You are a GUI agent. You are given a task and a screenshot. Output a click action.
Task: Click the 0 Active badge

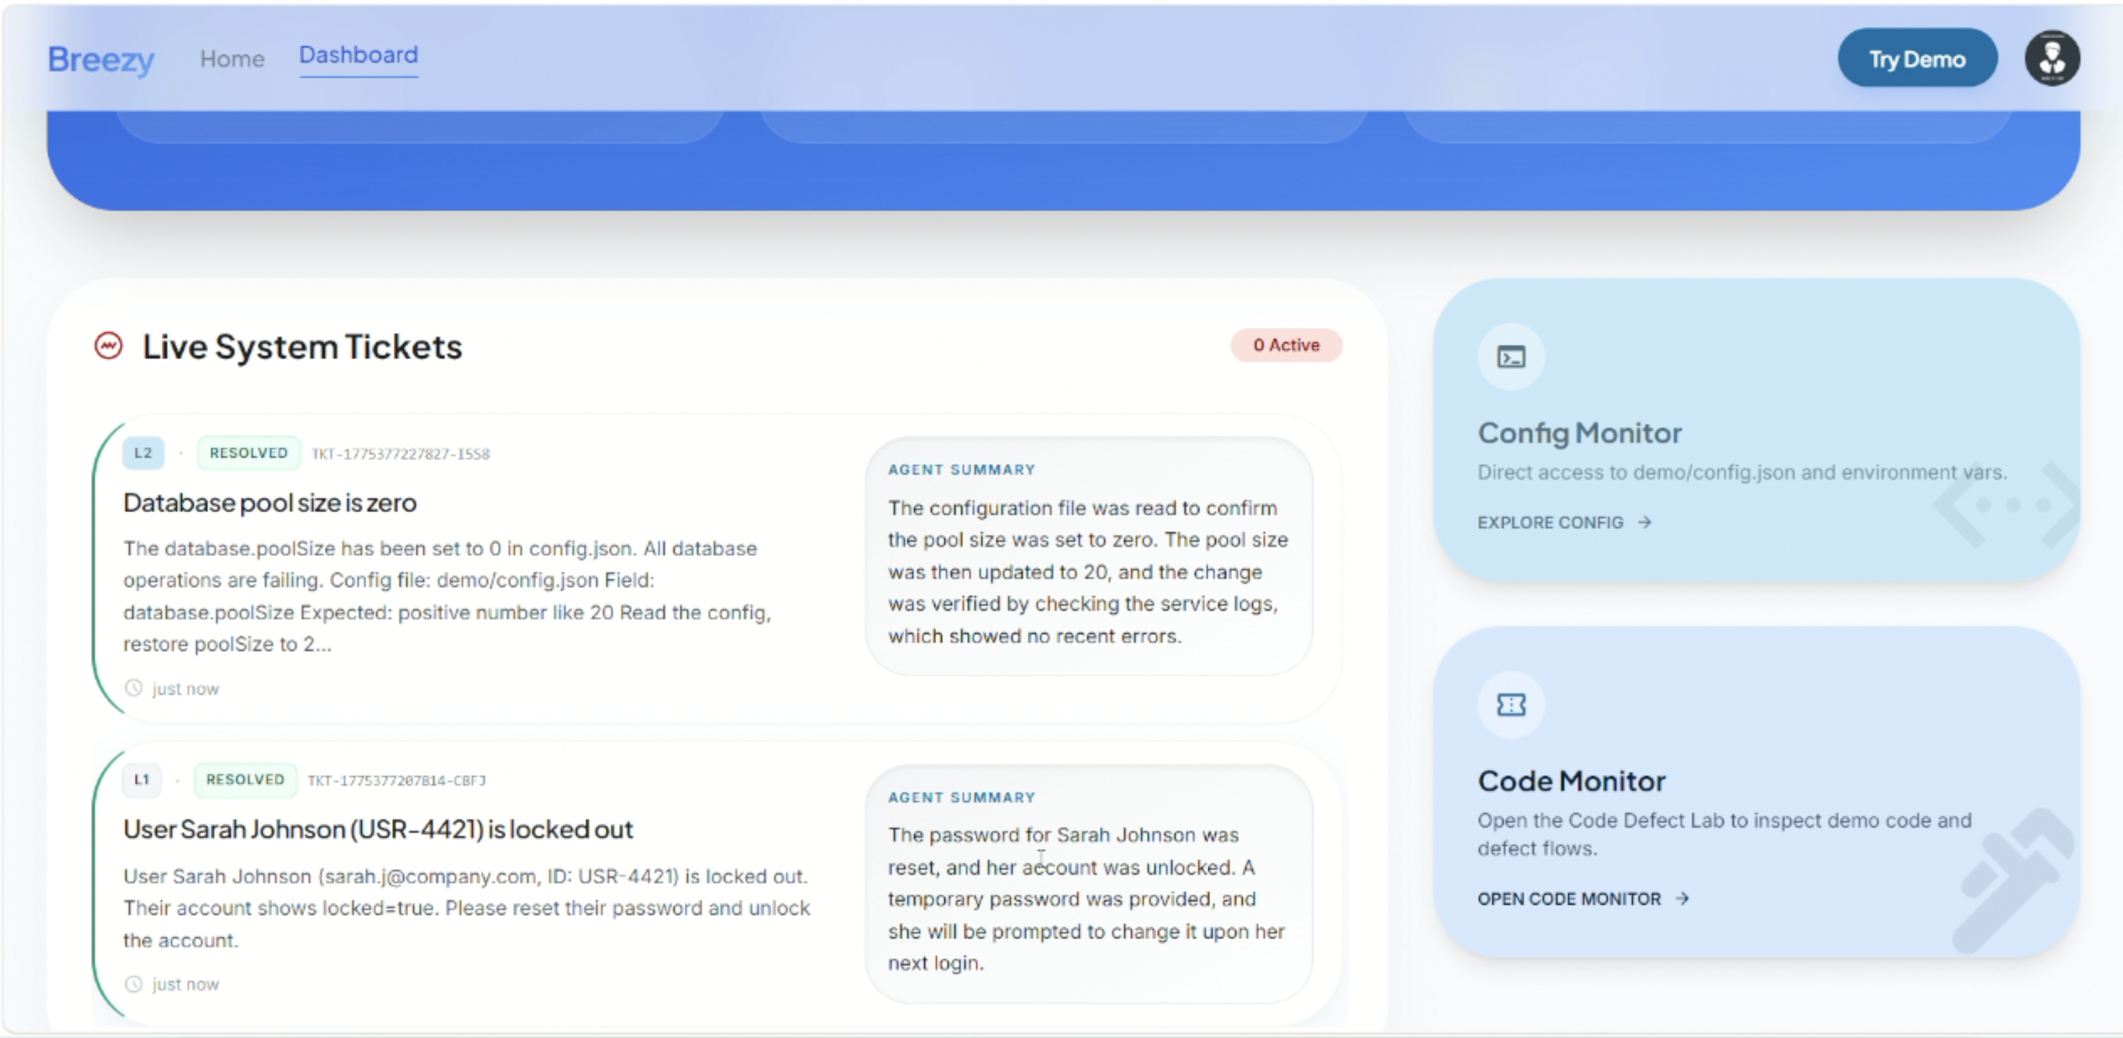pos(1286,345)
